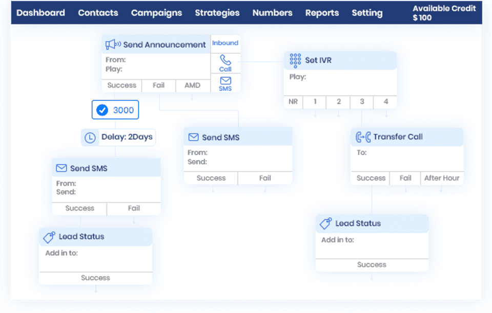Click the From field in Send Announcement
492x313 pixels.
115,60
